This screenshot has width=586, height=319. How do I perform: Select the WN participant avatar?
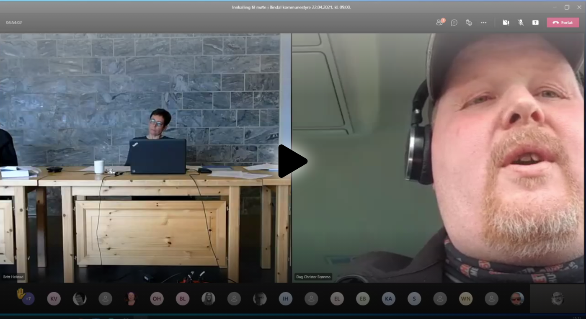click(466, 298)
